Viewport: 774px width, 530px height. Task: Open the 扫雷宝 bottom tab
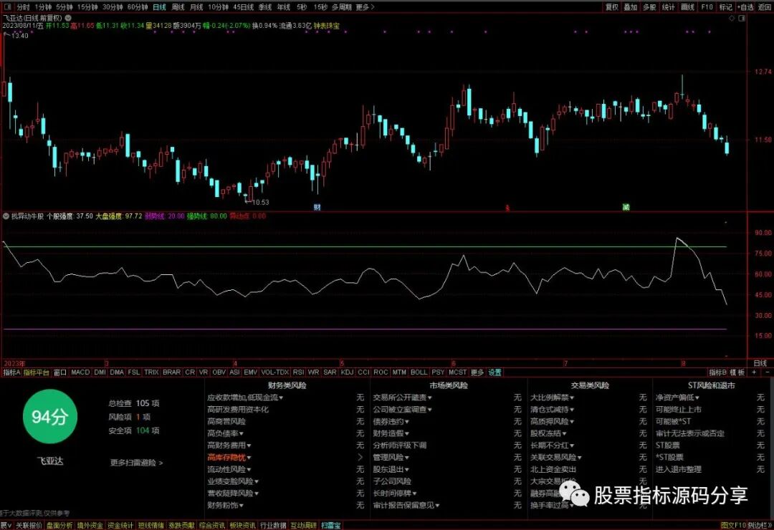[x=330, y=526]
